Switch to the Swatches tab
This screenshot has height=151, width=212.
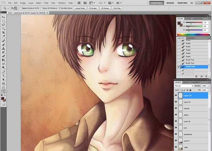click(198, 19)
